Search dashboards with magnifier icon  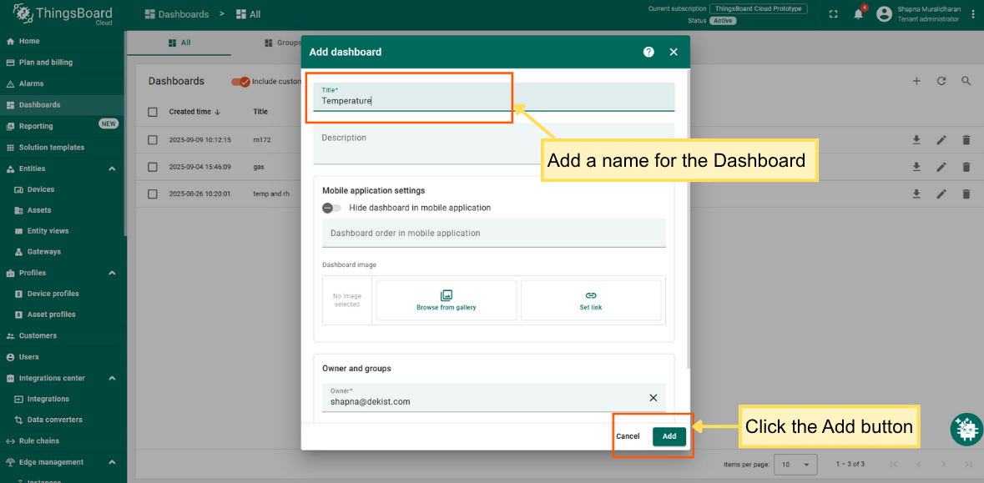point(966,81)
